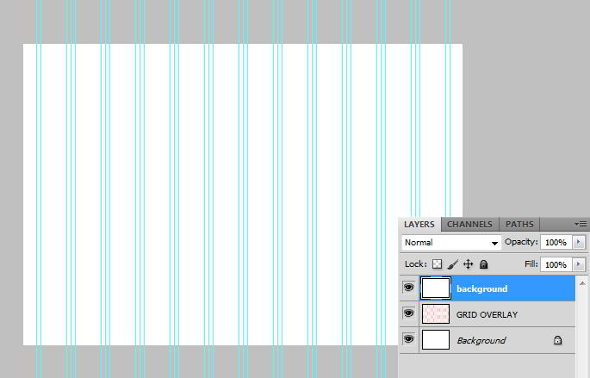Open the Layers panel options menu
The image size is (590, 378).
(581, 224)
